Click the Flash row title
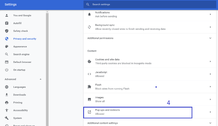The image size is (218, 126). (98, 85)
